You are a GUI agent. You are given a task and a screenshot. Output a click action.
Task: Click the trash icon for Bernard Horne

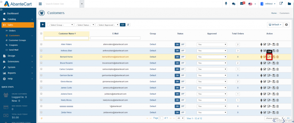click(x=278, y=57)
